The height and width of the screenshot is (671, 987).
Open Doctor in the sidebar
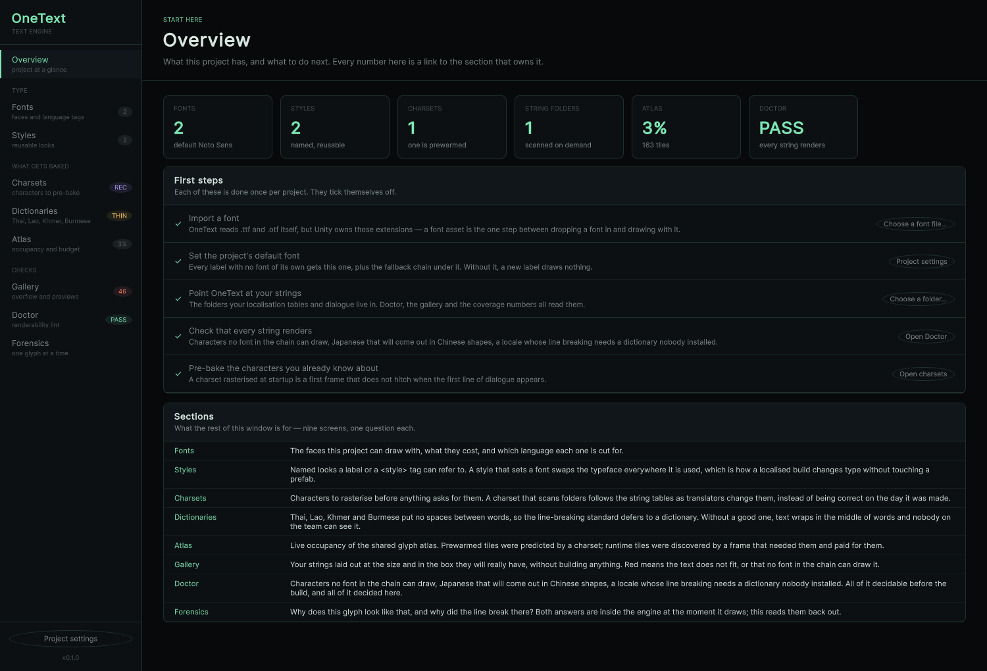pos(71,319)
